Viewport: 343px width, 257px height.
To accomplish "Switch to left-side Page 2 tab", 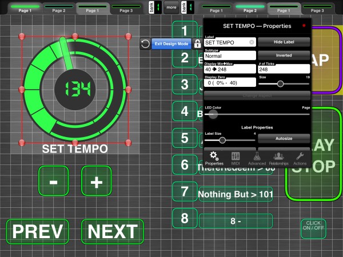I will pos(59,9).
